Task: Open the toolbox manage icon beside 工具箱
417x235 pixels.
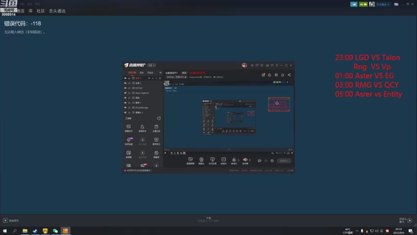Action: click(x=159, y=119)
